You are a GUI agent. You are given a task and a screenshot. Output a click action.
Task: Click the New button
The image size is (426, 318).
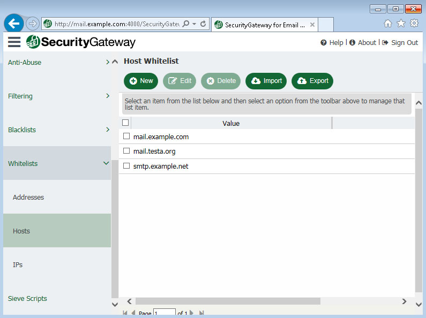tap(141, 81)
